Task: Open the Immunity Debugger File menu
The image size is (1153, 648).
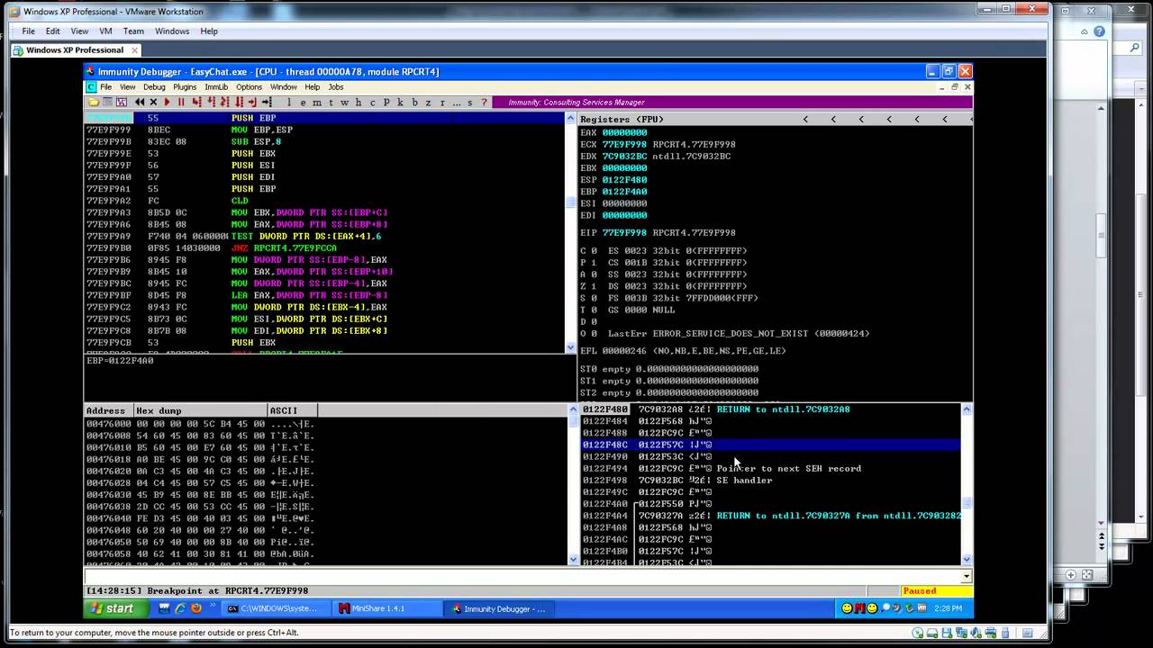Action: tap(106, 87)
